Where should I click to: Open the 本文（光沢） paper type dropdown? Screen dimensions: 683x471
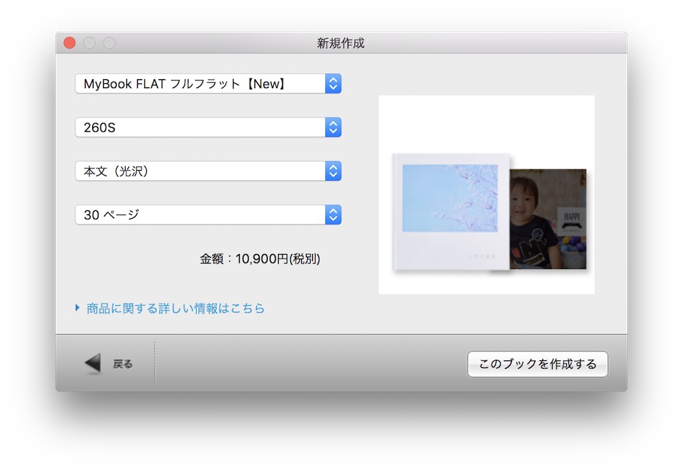point(208,171)
